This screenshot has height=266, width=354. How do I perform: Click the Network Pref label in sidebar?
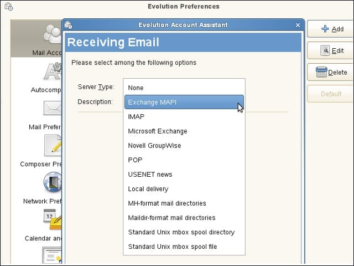point(42,201)
